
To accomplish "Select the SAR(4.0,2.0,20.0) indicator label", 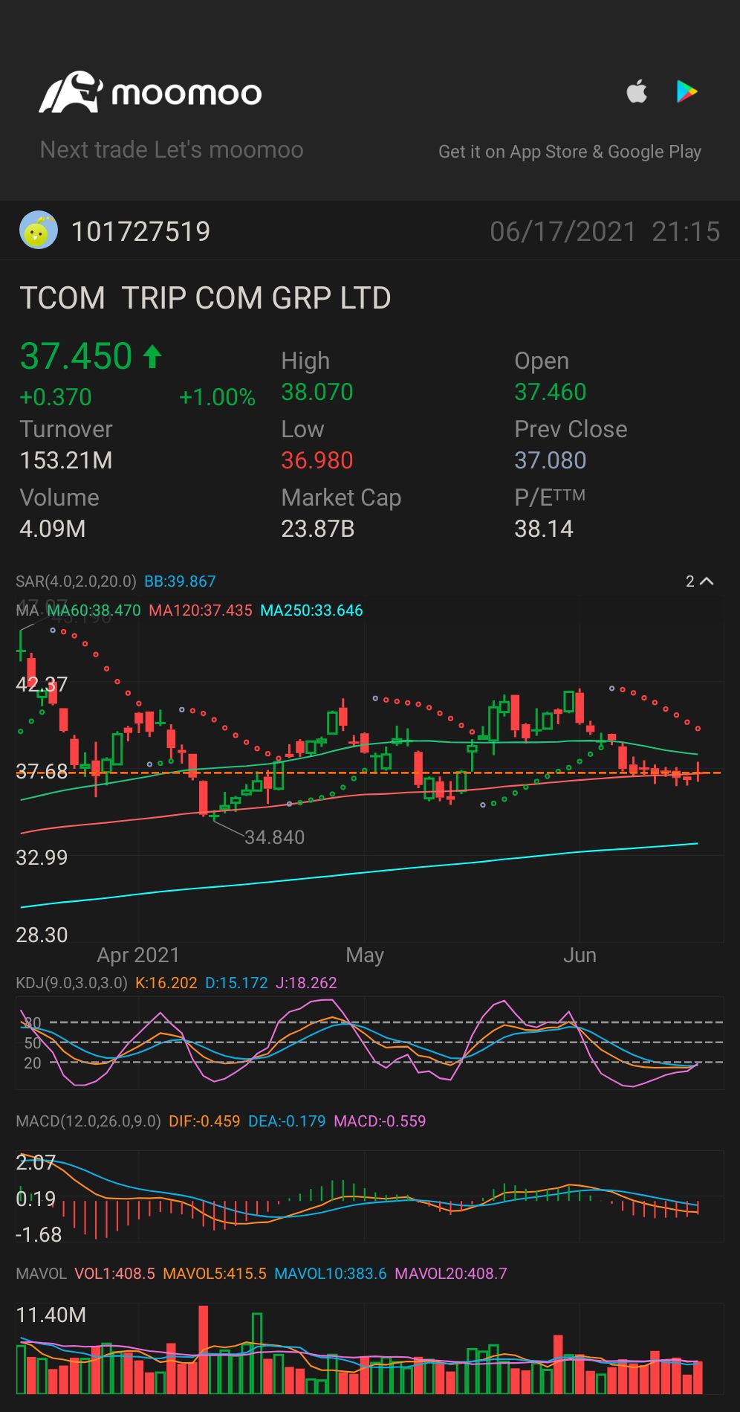I will (x=77, y=581).
